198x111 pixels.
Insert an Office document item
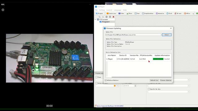[187, 13]
